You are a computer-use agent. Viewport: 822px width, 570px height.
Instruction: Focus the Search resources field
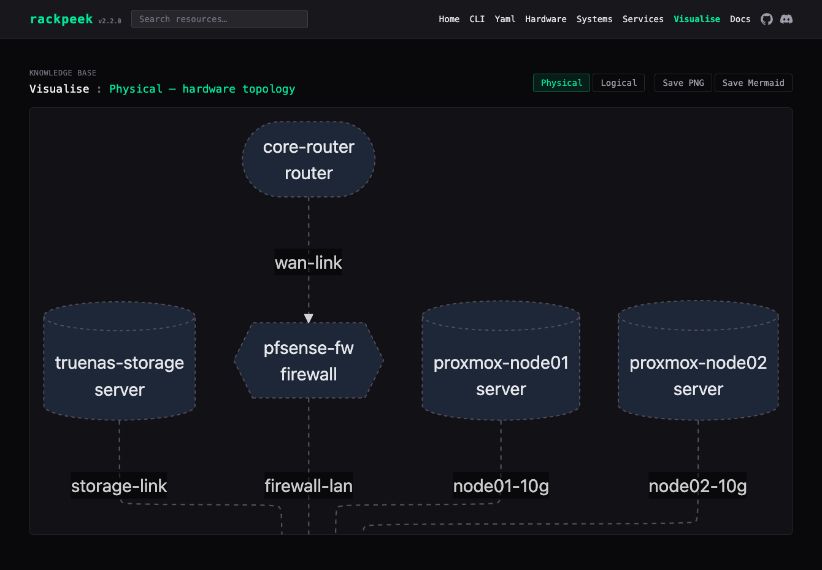coord(220,19)
